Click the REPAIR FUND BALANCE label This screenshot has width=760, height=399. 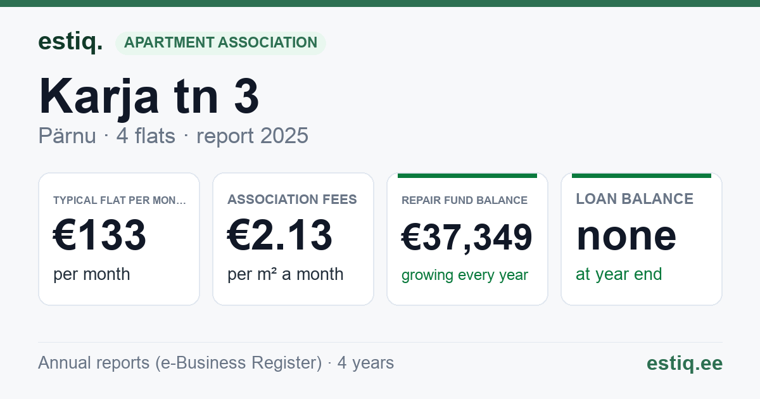pos(465,200)
